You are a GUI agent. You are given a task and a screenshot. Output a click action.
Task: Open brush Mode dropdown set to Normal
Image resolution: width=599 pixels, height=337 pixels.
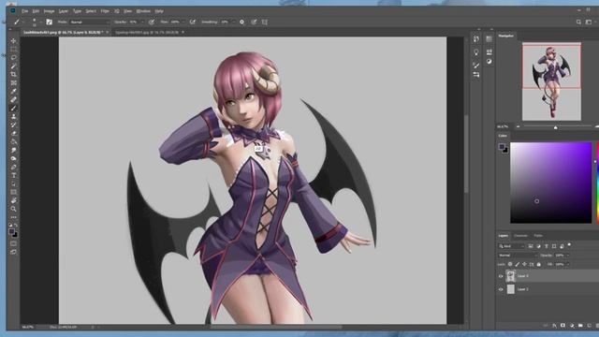(89, 22)
